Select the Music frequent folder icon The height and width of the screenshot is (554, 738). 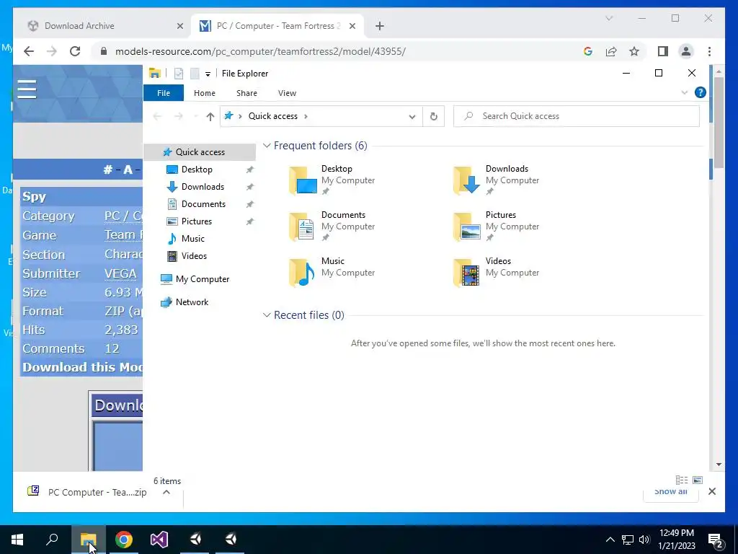point(302,273)
